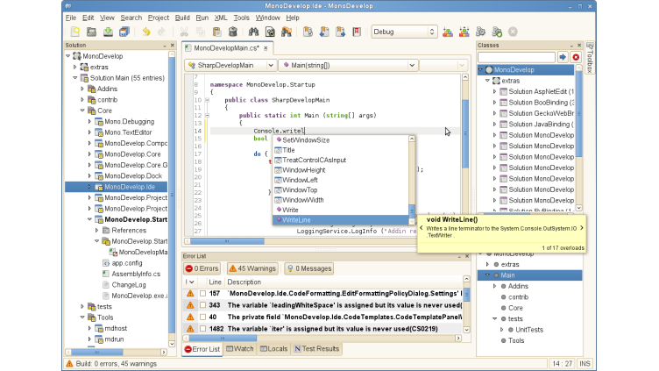Click the Clear Bookmarks icon
The width and height of the screenshot is (659, 371).
point(357,32)
